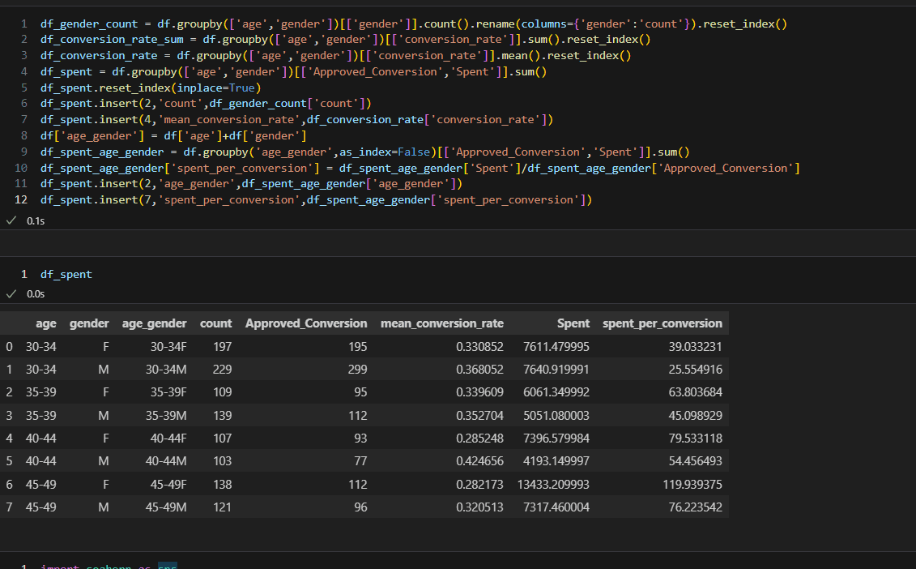The width and height of the screenshot is (916, 569).
Task: Select the age_gender cell '40-44M'
Action: pyautogui.click(x=166, y=461)
